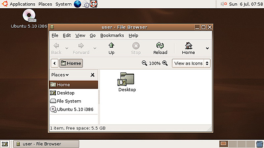The width and height of the screenshot is (264, 148).
Task: Click the date and time clock
Action: [246, 4]
